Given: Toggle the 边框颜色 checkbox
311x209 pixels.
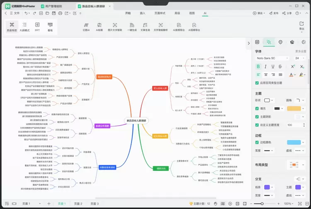Looking at the screenshot, I should pos(257,142).
